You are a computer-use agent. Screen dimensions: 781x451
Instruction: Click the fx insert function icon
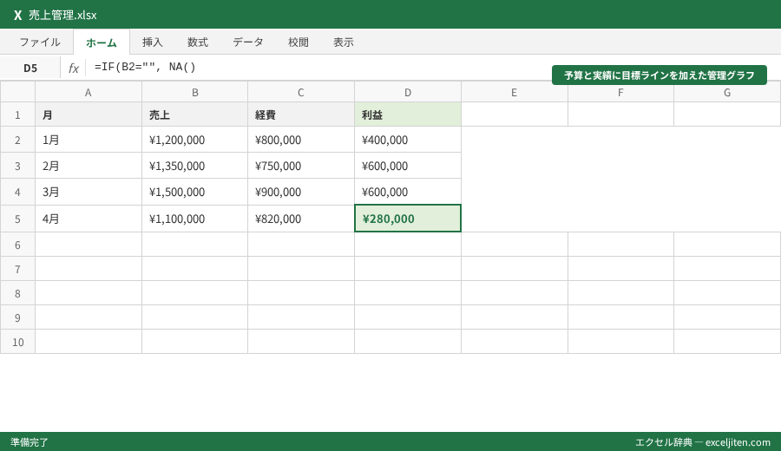coord(73,68)
